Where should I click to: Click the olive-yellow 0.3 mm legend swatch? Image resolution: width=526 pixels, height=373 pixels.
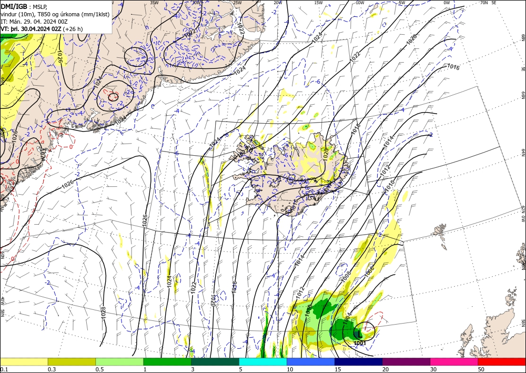pyautogui.click(x=72, y=362)
